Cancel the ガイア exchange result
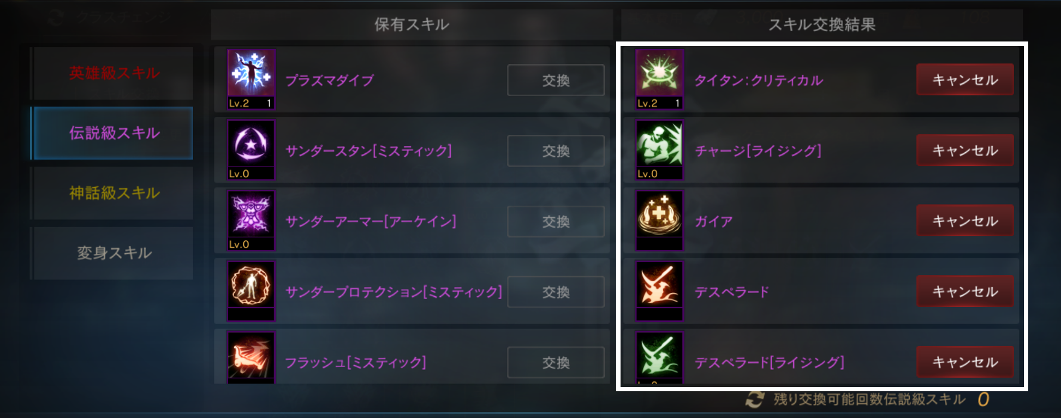The width and height of the screenshot is (1061, 418). point(965,220)
